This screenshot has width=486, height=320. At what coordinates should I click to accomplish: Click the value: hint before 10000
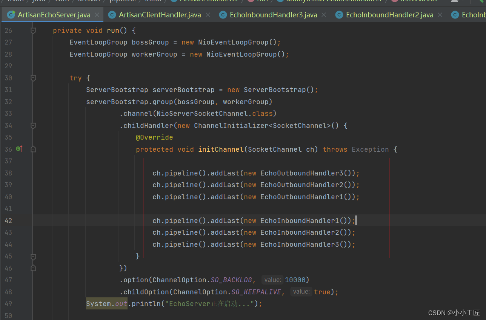coord(272,280)
